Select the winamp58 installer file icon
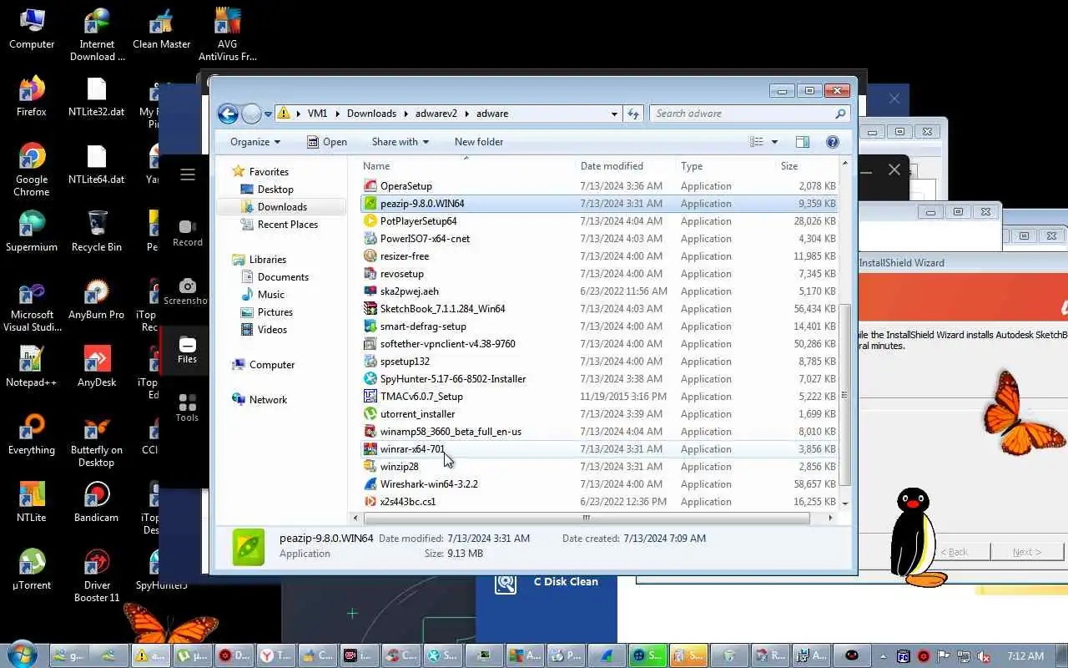Viewport: 1068px width, 668px height. 370,432
